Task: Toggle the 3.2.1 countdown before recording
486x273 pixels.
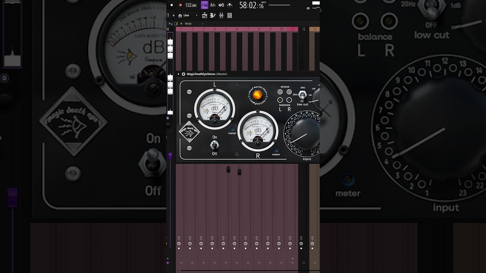Action: pos(213,5)
